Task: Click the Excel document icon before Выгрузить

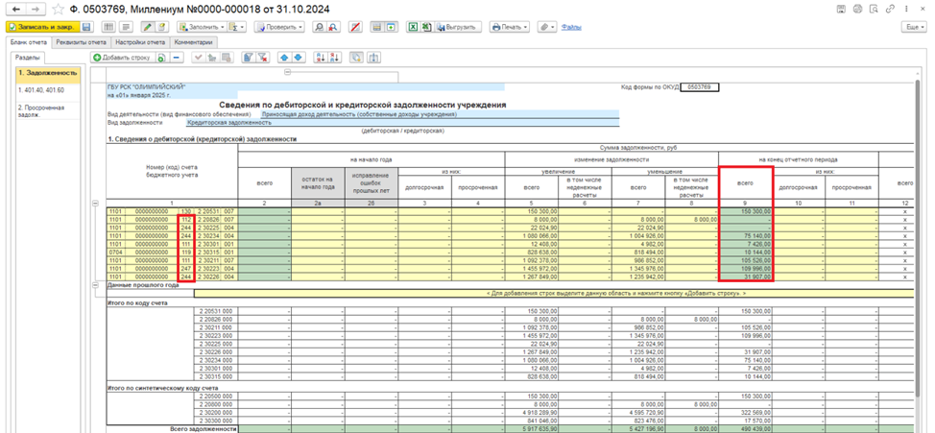Action: [426, 28]
